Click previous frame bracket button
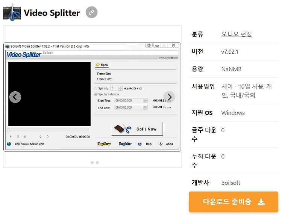 [x=40, y=137]
